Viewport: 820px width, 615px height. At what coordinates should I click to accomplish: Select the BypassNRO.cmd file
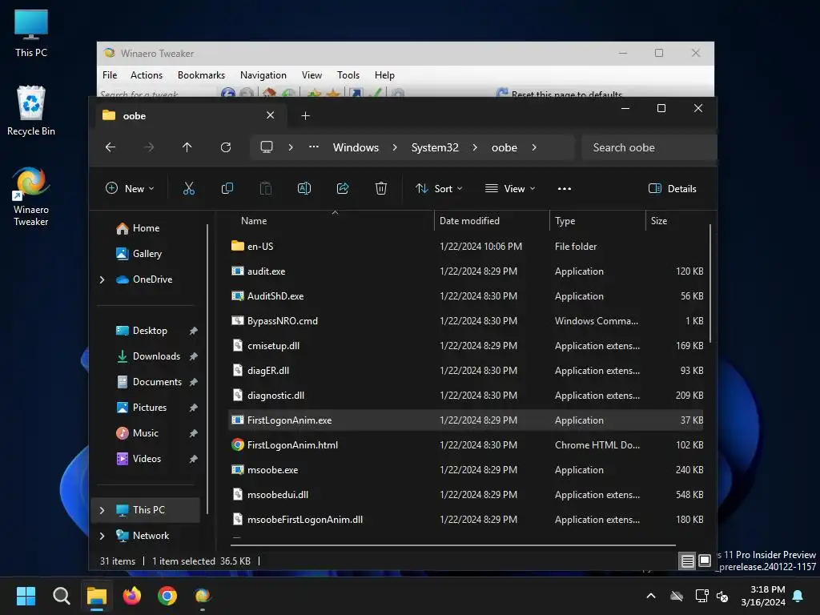[467, 321]
